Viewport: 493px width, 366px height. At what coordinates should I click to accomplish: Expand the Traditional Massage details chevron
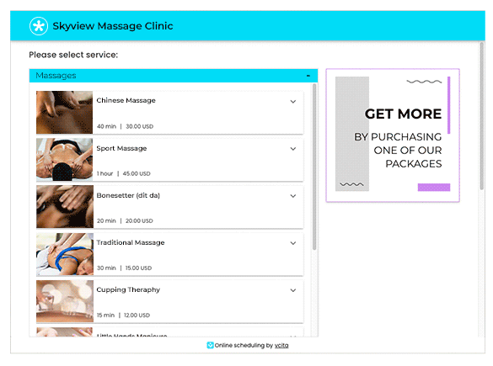(293, 243)
